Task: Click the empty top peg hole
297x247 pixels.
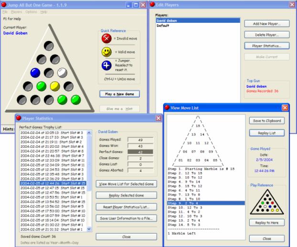Action: [48, 45]
